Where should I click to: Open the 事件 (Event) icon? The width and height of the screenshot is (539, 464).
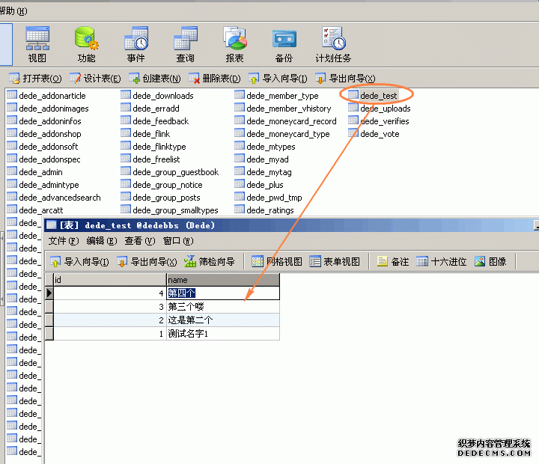pos(136,44)
